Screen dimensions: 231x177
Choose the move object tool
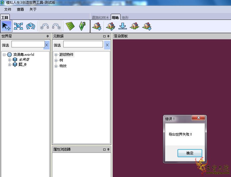point(18,26)
